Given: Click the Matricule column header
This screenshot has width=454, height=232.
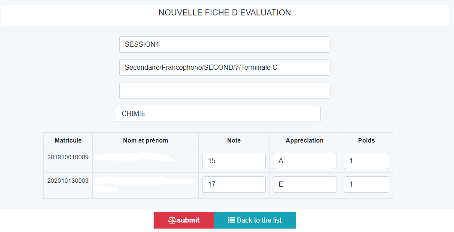Looking at the screenshot, I should click(68, 141).
